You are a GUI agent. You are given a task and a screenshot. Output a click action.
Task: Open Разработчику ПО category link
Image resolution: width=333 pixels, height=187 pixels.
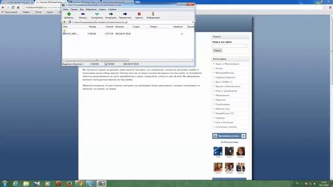224,113
